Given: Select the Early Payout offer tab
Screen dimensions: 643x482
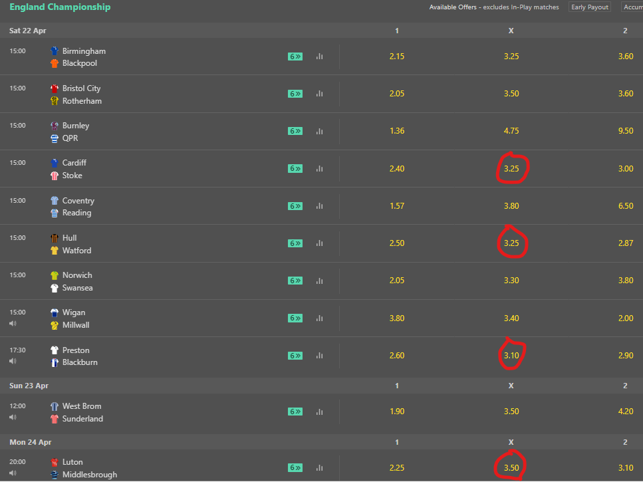Looking at the screenshot, I should pos(590,7).
